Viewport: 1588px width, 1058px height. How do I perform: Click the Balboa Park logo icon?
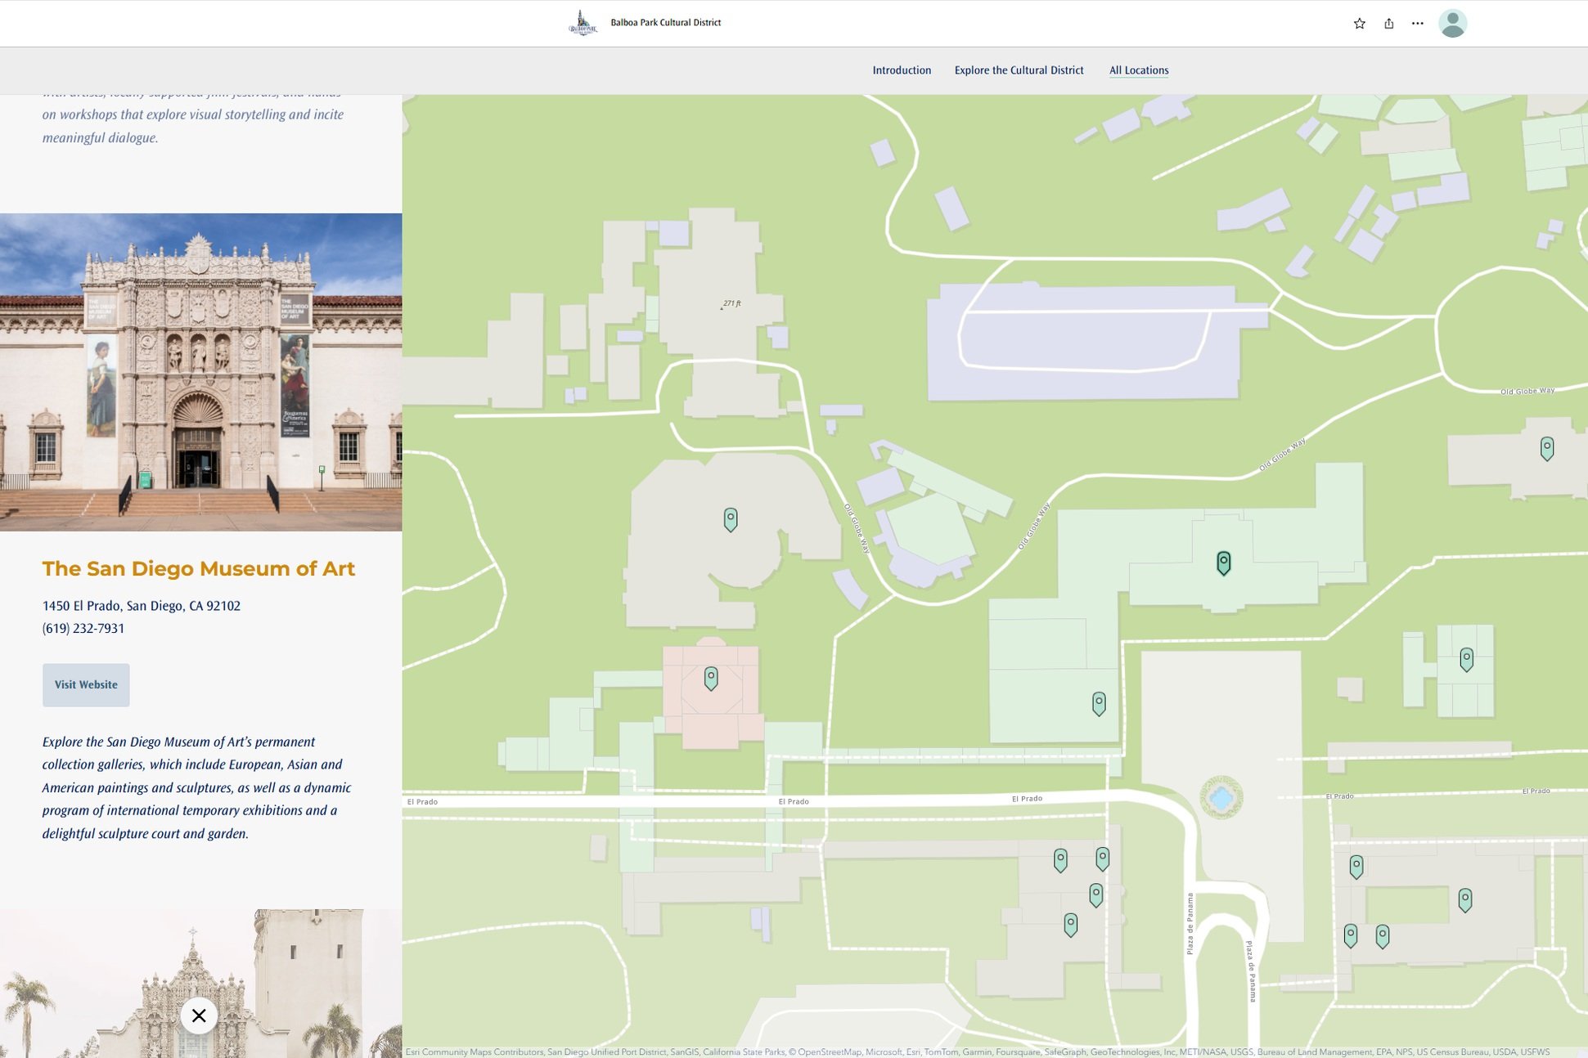point(583,23)
